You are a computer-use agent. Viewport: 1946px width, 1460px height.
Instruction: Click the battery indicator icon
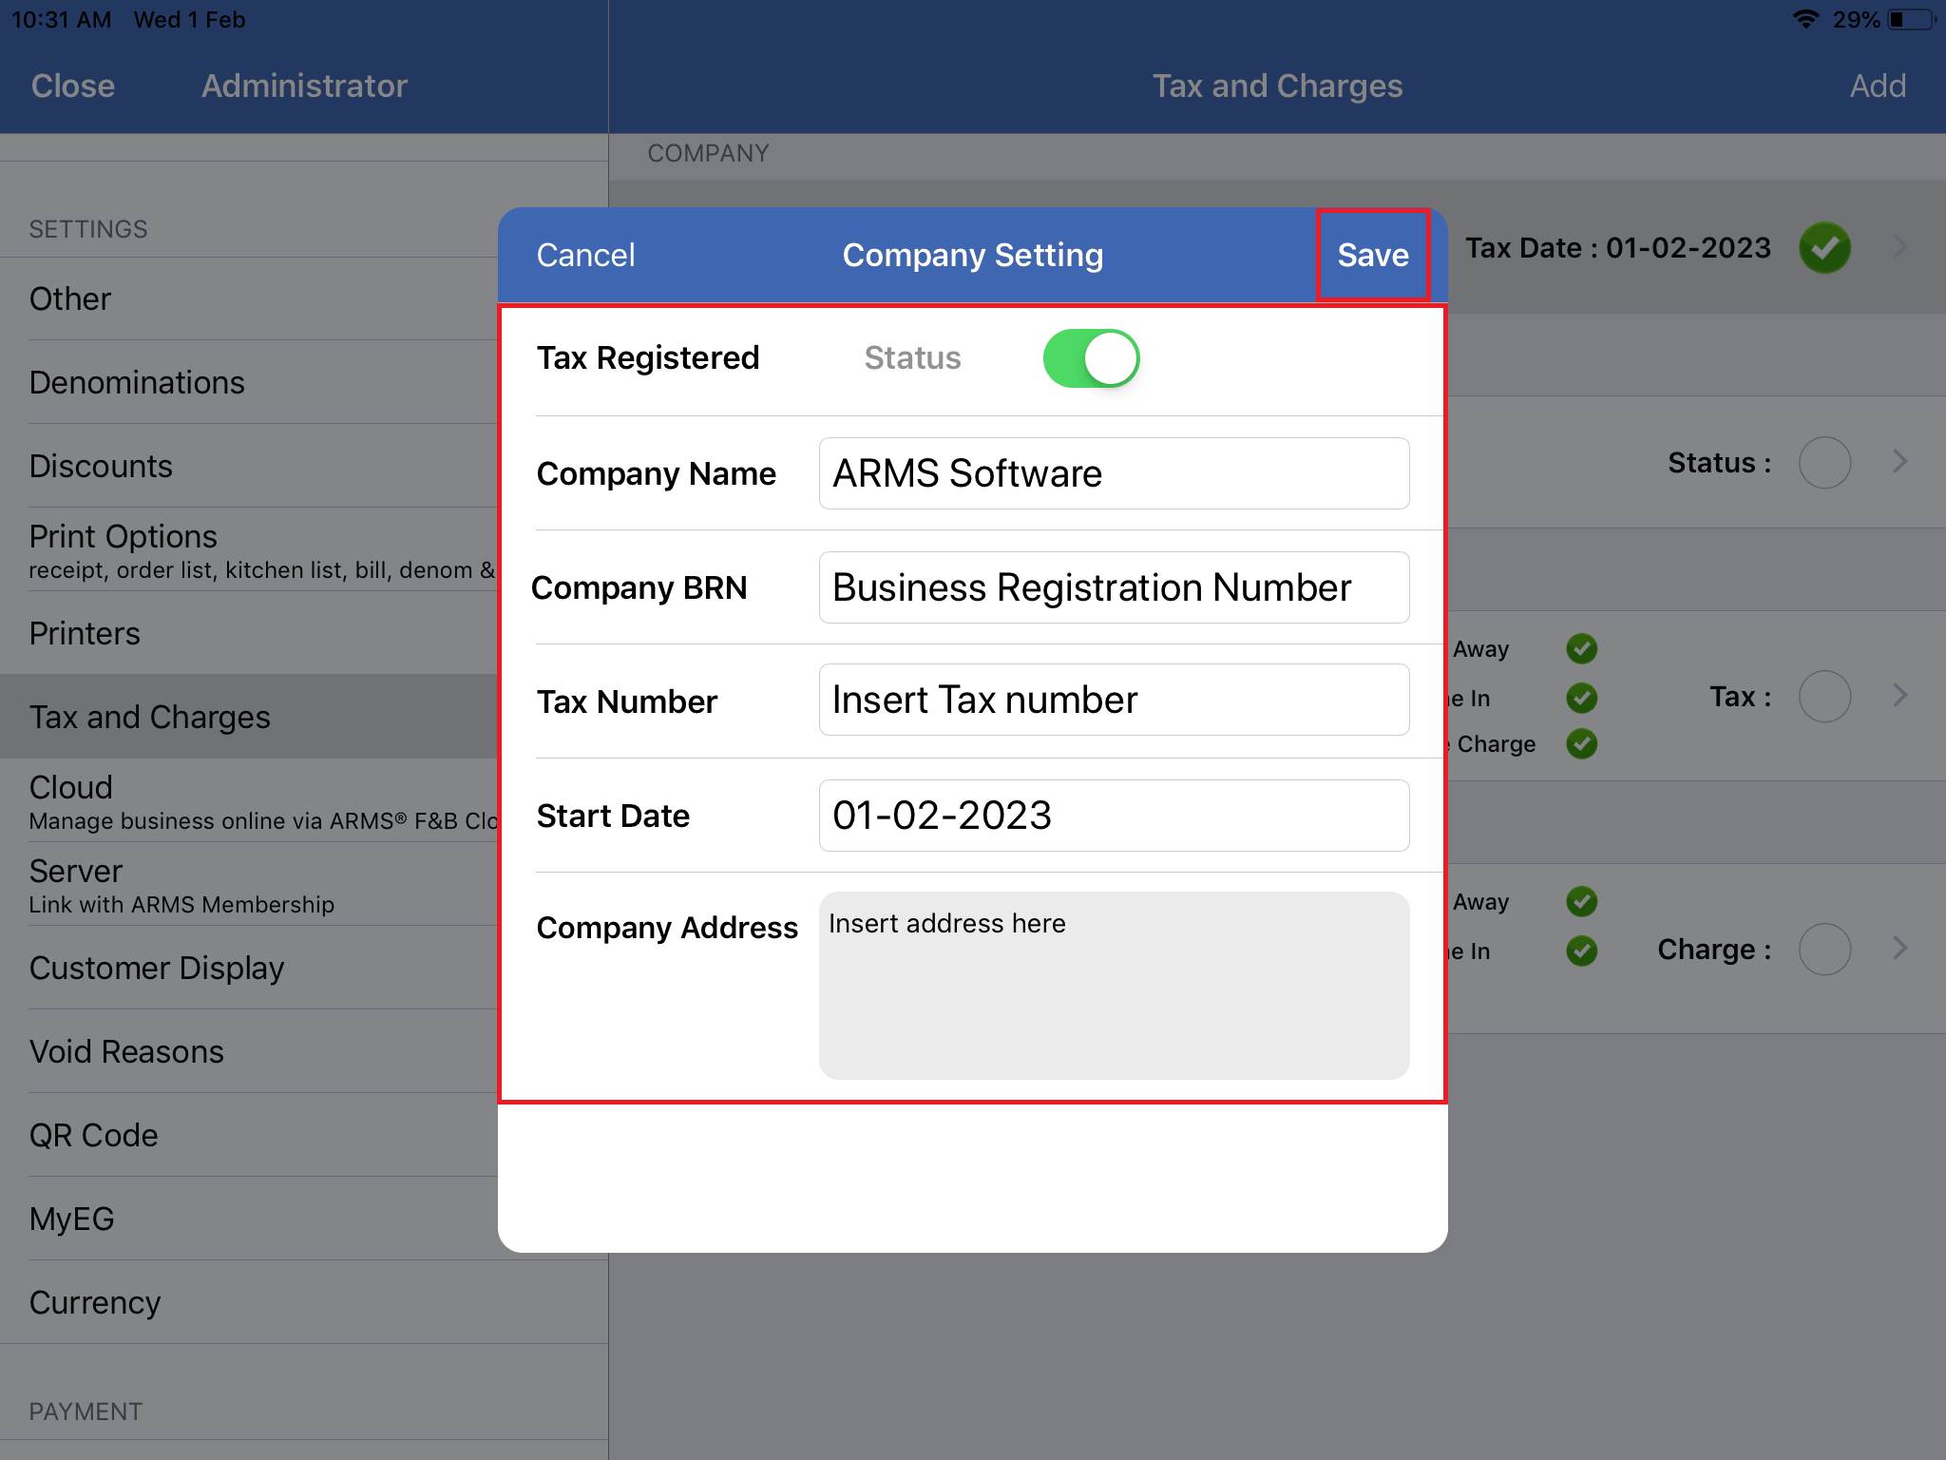(x=1912, y=19)
